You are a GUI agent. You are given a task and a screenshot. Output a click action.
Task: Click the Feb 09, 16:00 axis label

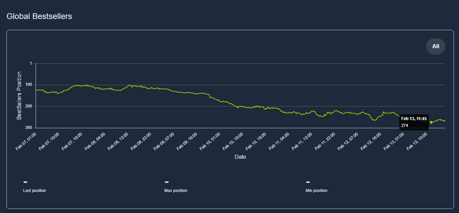tap(186, 141)
